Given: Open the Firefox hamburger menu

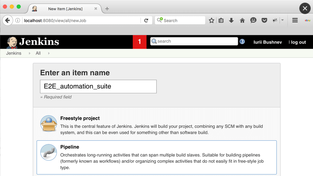Looking at the screenshot, I should 295,20.
